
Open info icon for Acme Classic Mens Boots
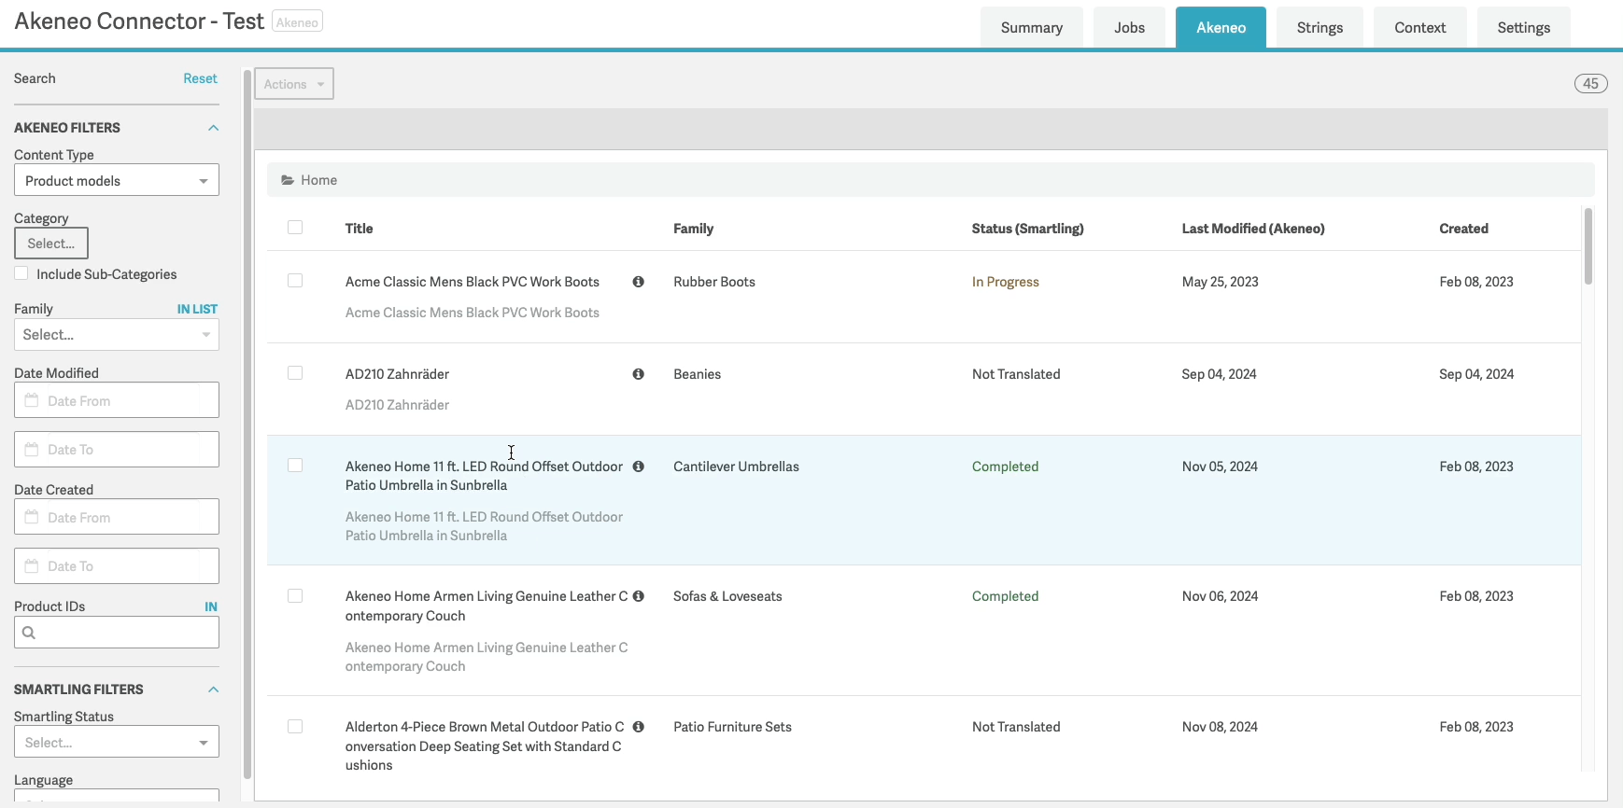[x=639, y=282]
